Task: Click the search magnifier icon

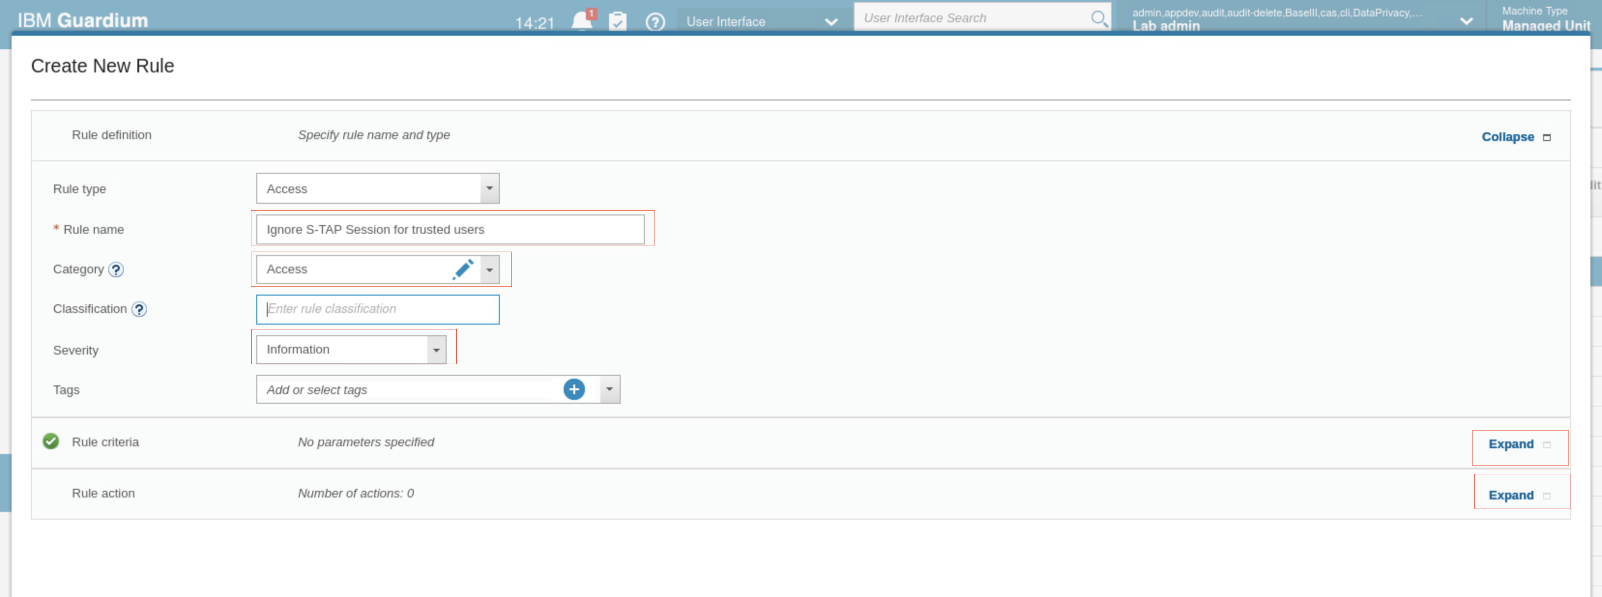Action: tap(1099, 19)
